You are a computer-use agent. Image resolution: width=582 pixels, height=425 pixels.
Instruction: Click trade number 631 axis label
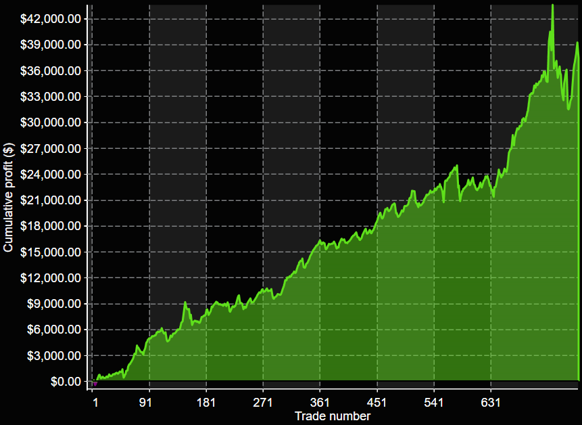(x=491, y=403)
